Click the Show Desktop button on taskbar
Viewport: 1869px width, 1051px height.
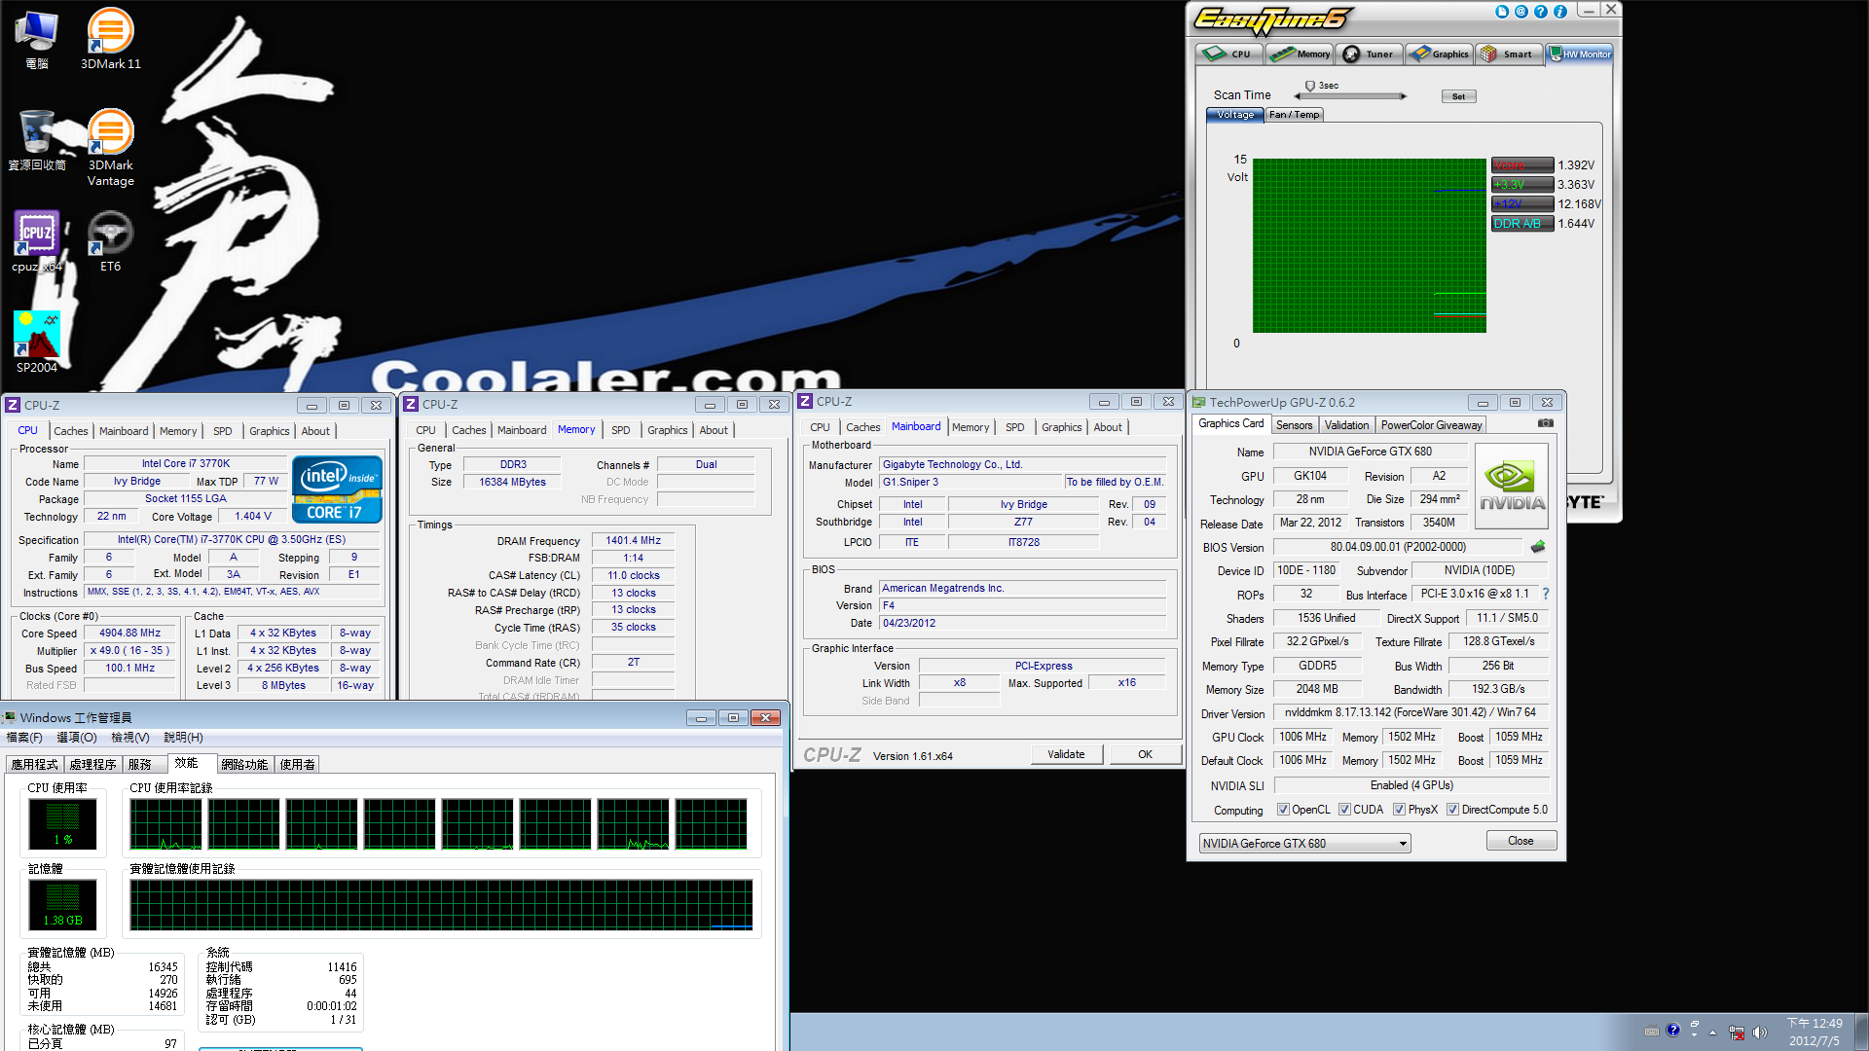(1860, 1032)
